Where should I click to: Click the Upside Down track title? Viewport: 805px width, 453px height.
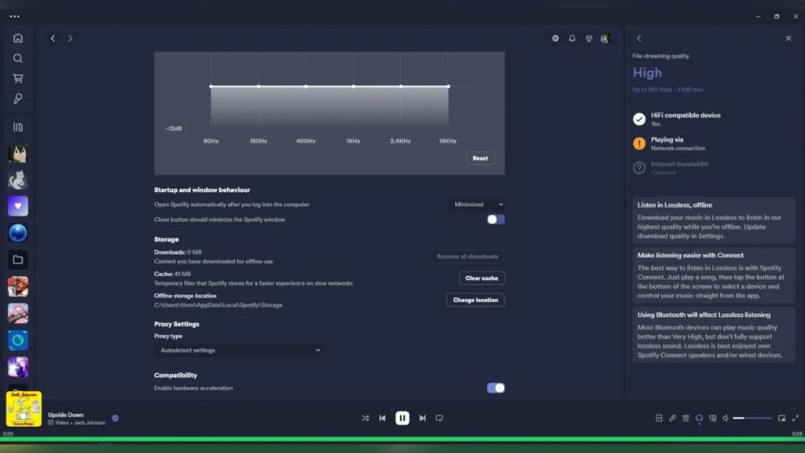pos(66,414)
